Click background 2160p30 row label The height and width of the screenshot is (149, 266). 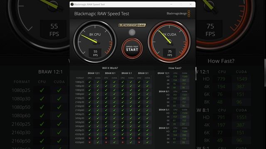(21, 132)
